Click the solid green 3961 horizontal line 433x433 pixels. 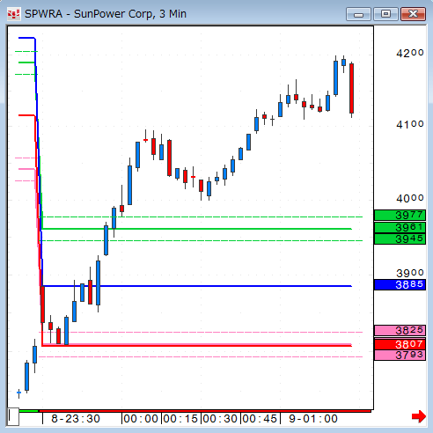197,229
